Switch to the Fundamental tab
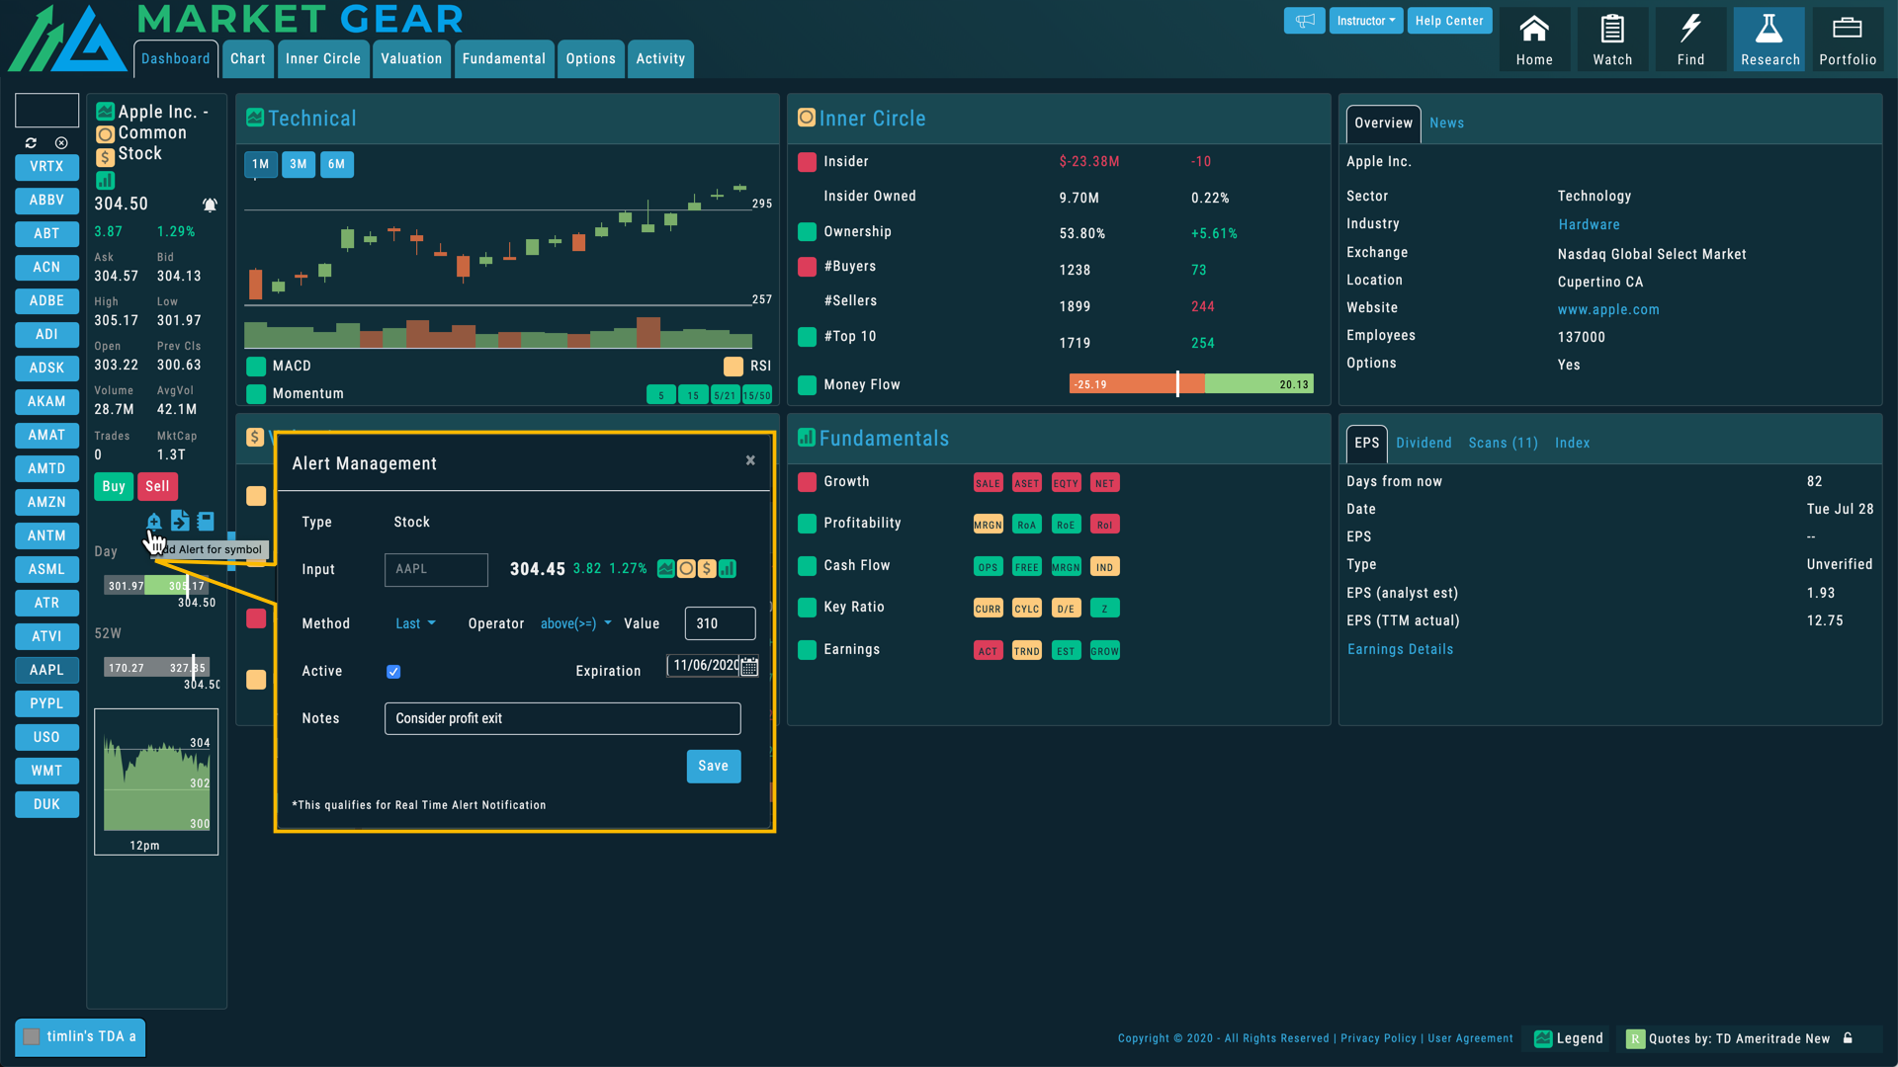This screenshot has width=1898, height=1067. click(x=504, y=58)
